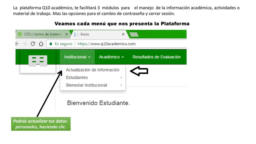Select the Inicio browser tab
256x144 pixels.
click(x=99, y=34)
